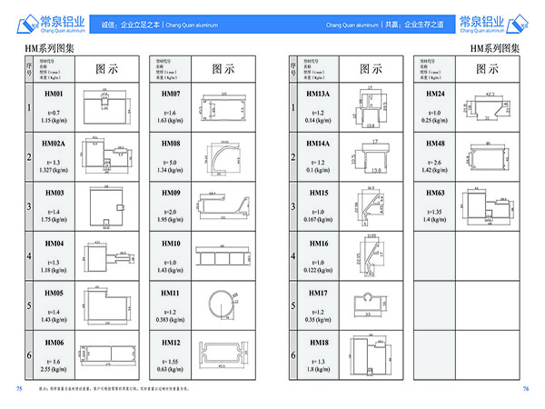Click the 诚信：企业立足之本 banner slogan

pyautogui.click(x=130, y=25)
